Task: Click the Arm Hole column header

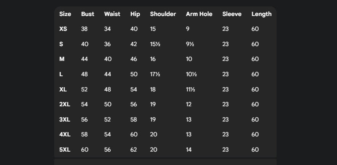Action: (198, 14)
